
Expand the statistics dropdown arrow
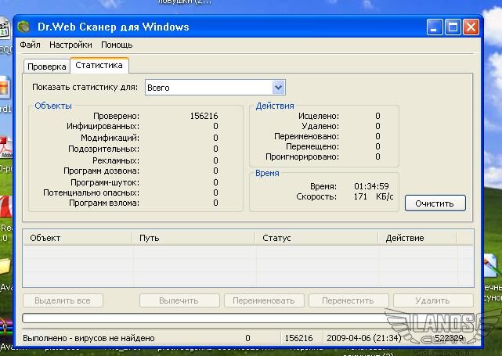point(278,88)
